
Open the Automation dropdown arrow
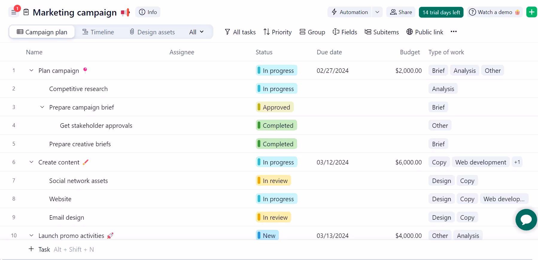click(x=377, y=12)
